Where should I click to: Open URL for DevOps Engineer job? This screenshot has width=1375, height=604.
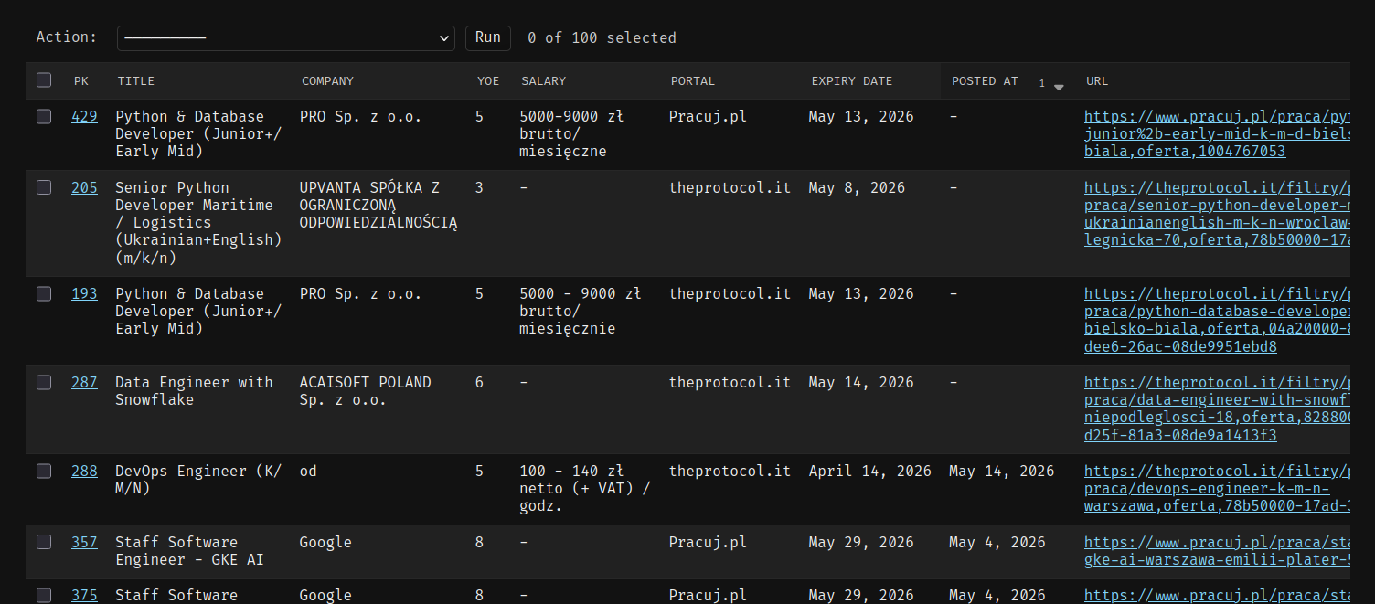1217,489
